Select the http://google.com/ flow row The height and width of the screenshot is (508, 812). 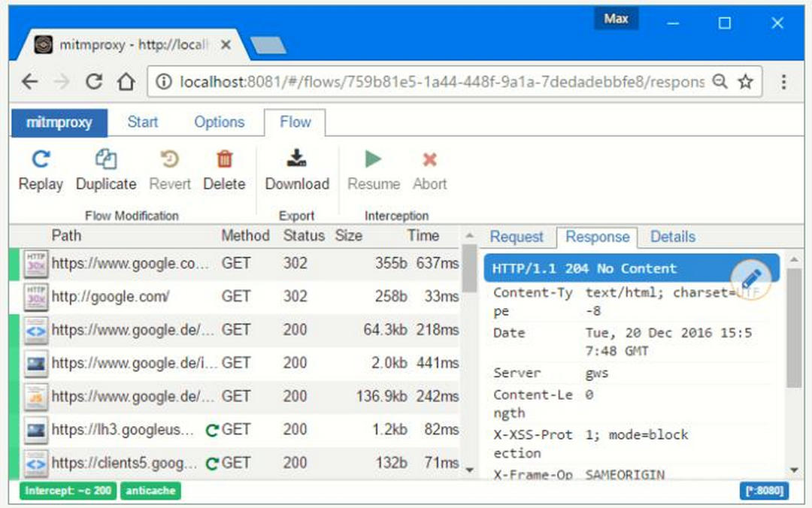111,297
